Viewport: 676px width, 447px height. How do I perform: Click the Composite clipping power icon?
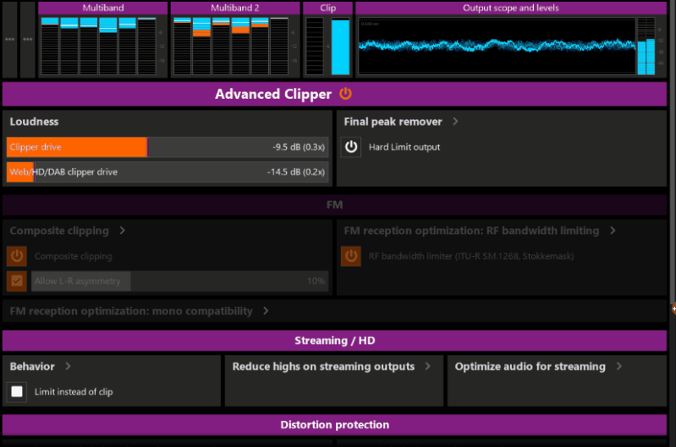(17, 256)
